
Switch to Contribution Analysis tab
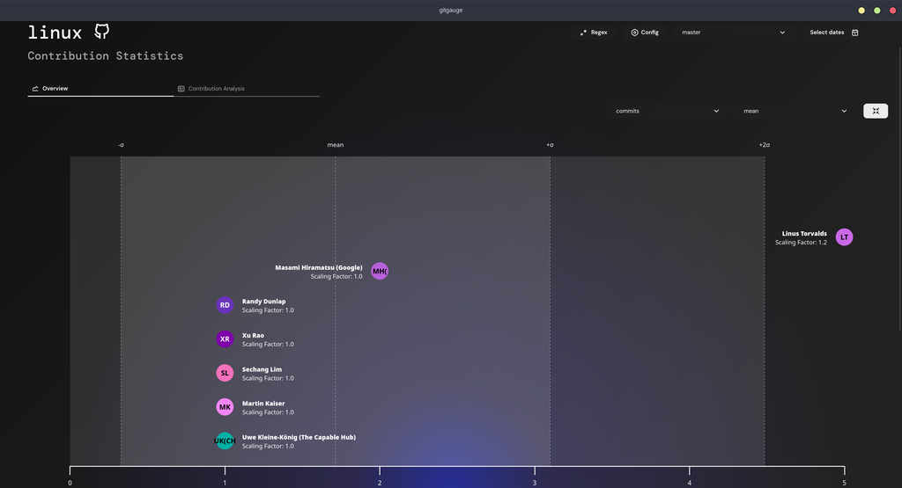pos(247,89)
